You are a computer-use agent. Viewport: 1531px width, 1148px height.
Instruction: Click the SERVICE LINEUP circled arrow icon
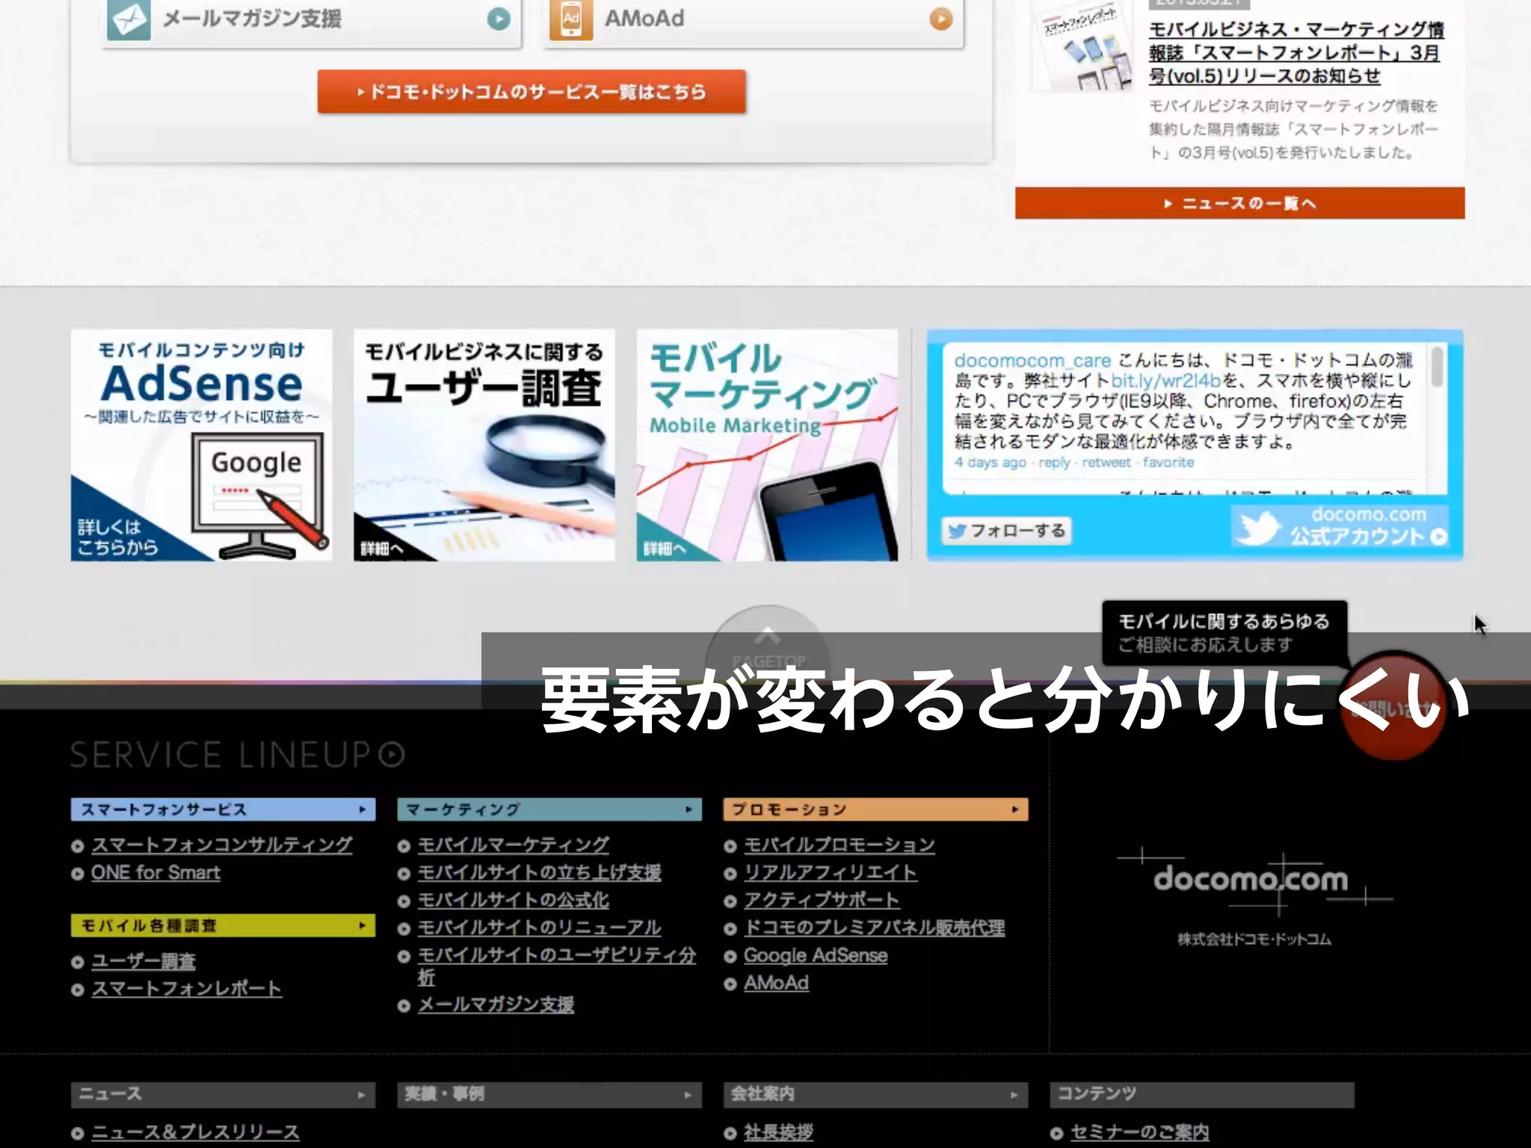(392, 755)
